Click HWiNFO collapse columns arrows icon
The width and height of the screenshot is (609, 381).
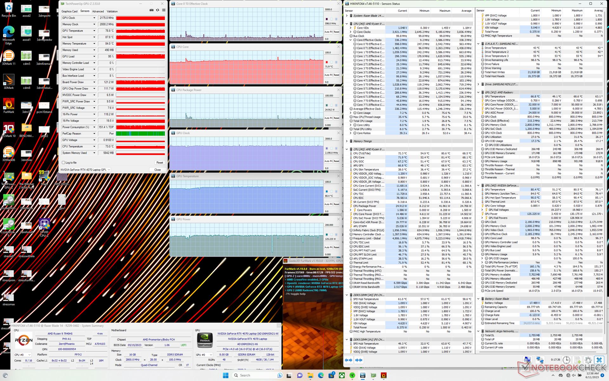(359, 360)
